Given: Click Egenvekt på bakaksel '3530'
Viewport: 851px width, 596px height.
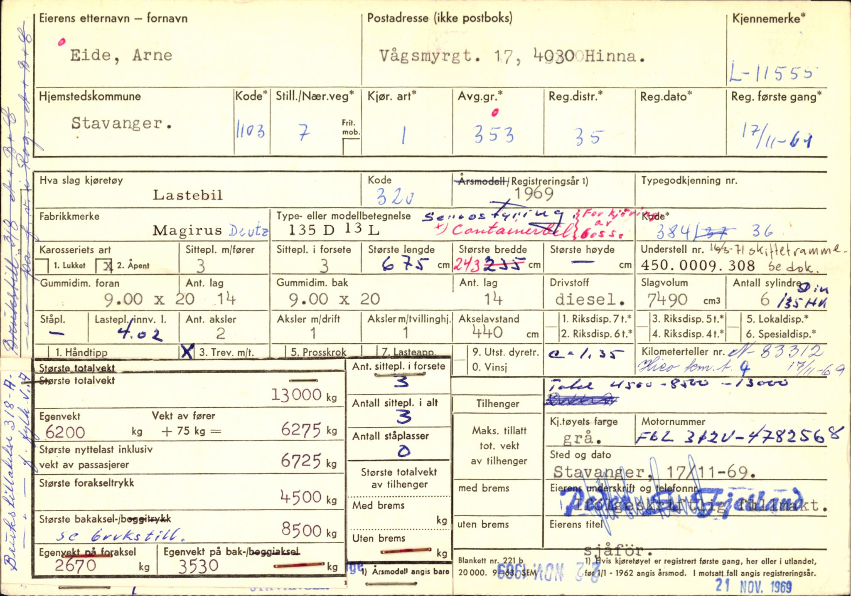Looking at the screenshot, I should (198, 566).
